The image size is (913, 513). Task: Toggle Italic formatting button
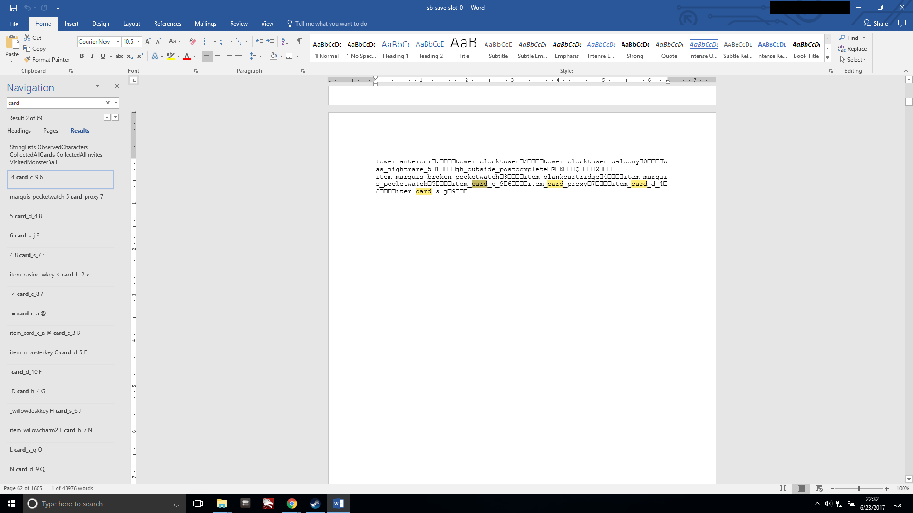pos(92,56)
